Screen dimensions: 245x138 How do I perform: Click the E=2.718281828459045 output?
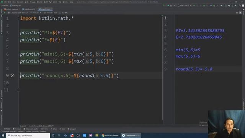pyautogui.click(x=199, y=37)
